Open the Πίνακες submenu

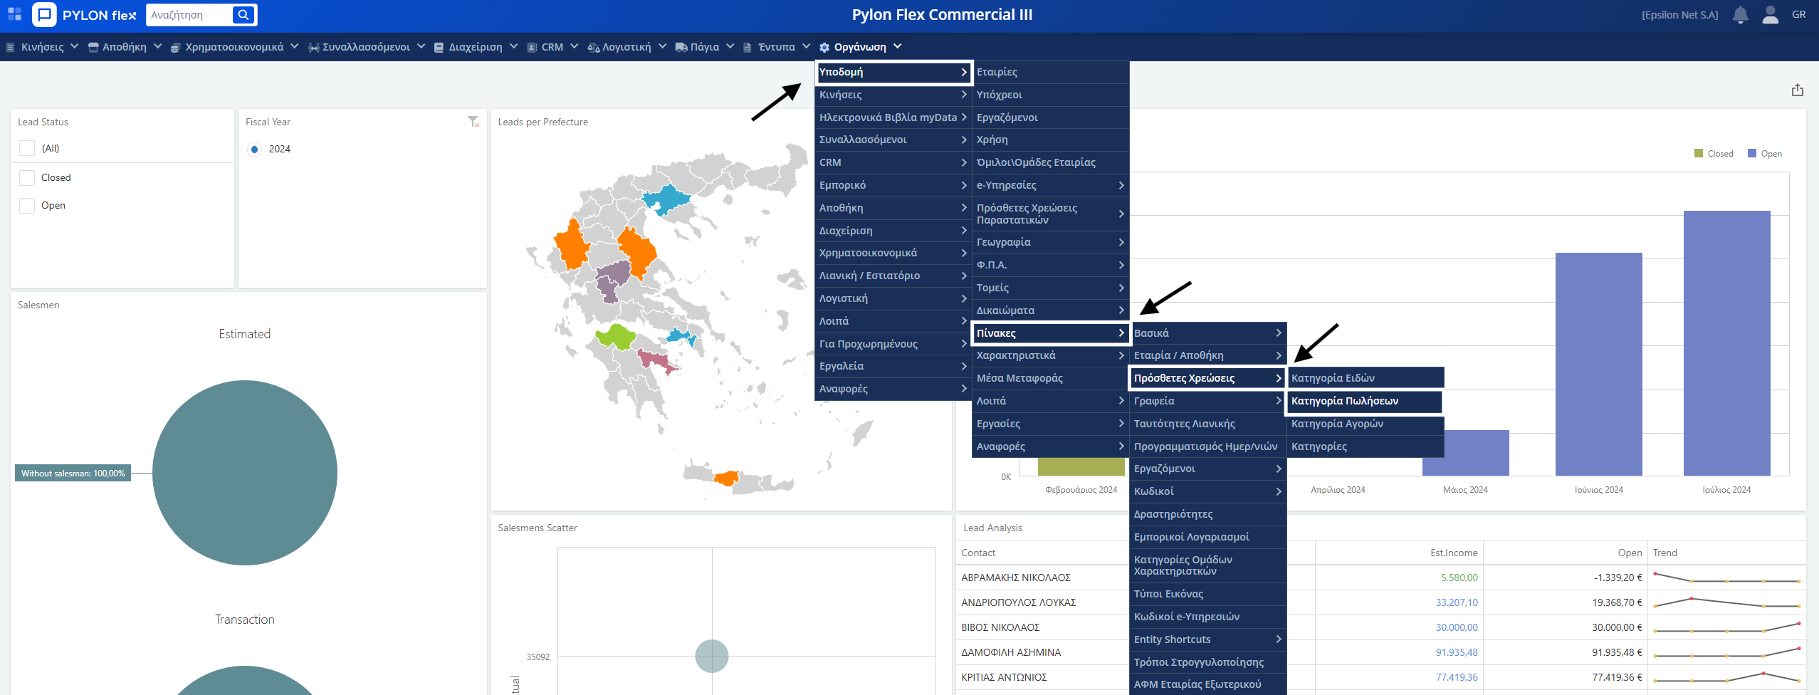1051,333
